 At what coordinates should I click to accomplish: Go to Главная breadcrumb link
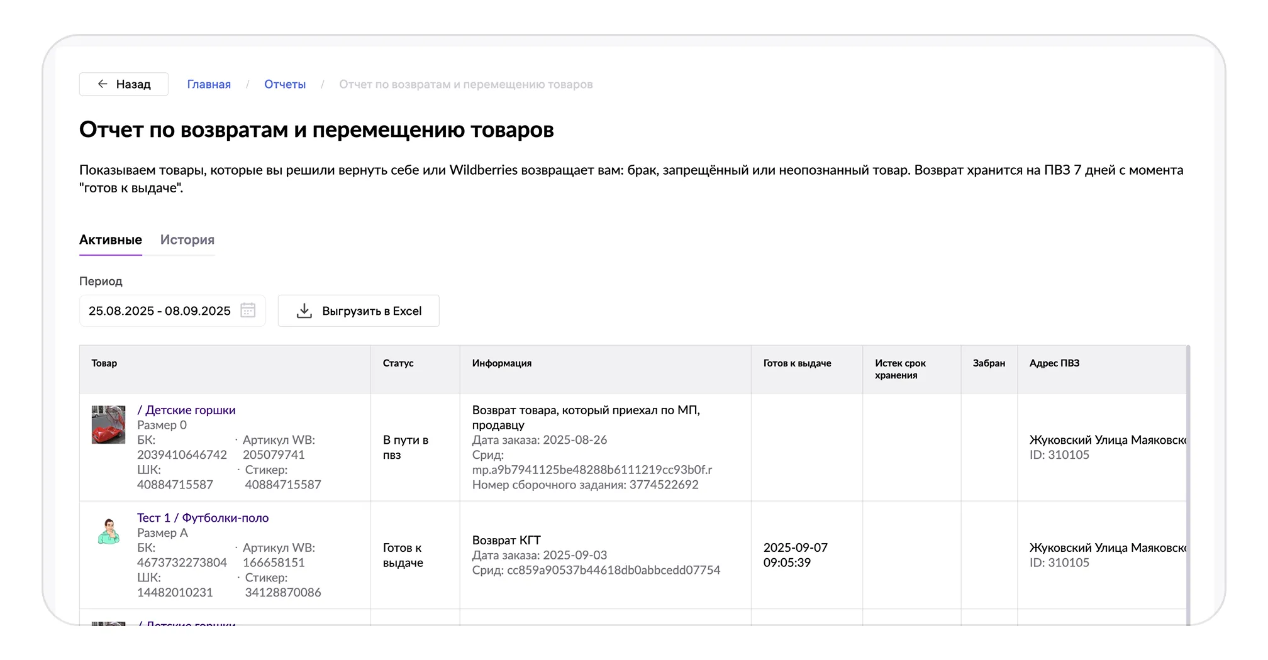coord(209,84)
